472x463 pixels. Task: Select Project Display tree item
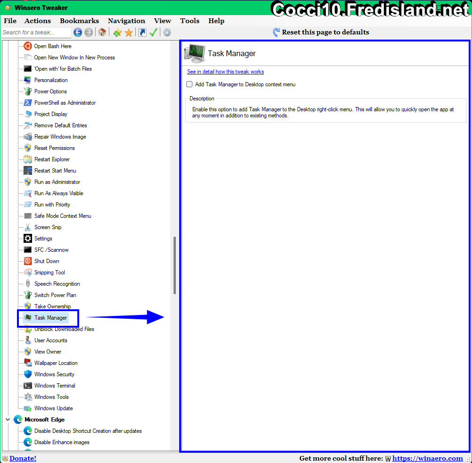(x=51, y=114)
